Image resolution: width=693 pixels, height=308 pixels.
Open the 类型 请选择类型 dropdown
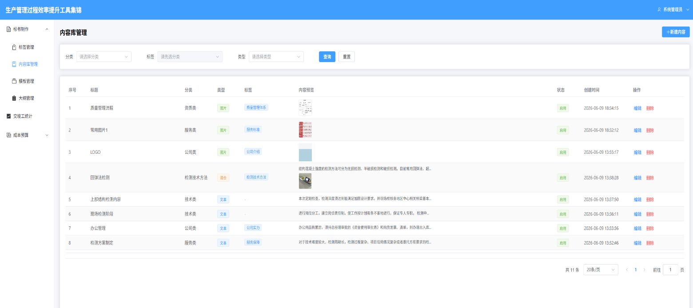coord(276,57)
